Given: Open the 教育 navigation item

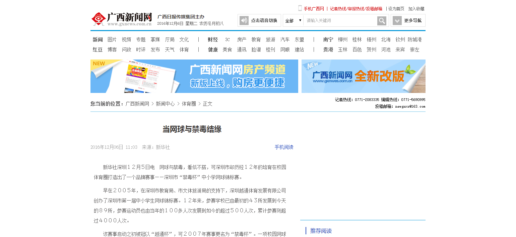Looking at the screenshot, I should (x=256, y=39).
